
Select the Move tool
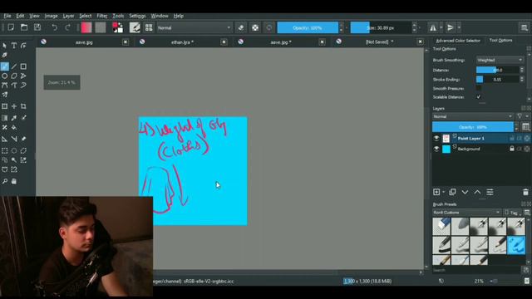pos(14,106)
